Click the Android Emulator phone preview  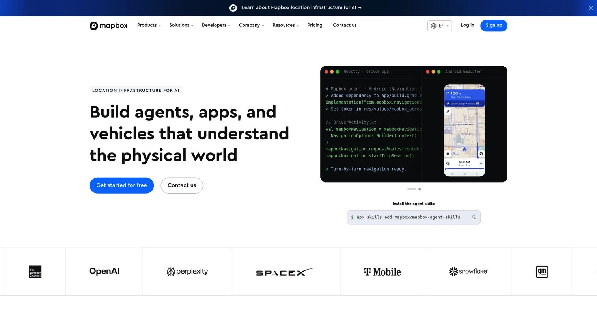click(465, 130)
